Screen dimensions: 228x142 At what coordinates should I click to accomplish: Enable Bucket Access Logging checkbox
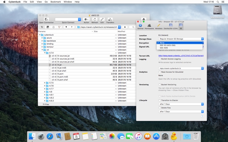160,59
